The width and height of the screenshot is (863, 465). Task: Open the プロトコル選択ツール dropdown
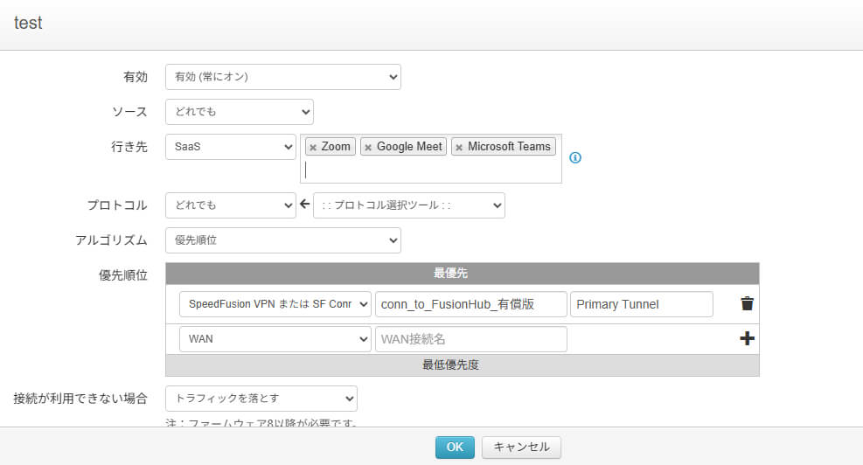pyautogui.click(x=408, y=205)
